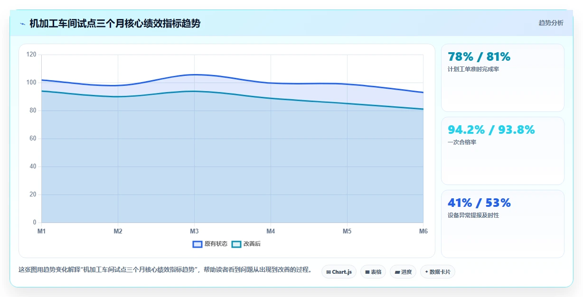Click the 趋势分析 label in the header

(551, 23)
